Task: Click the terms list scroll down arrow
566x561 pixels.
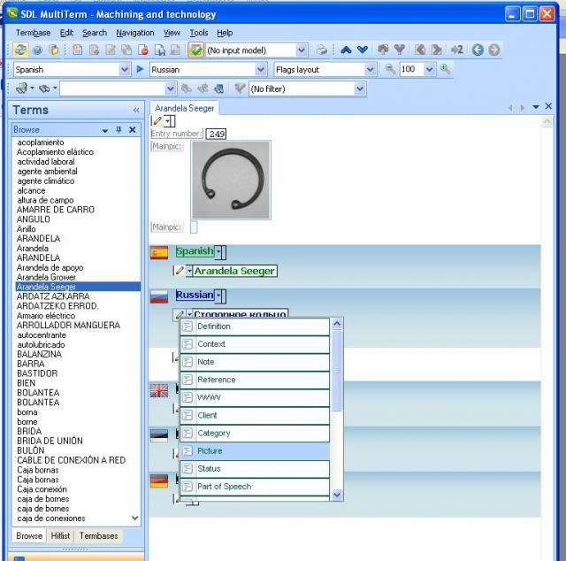Action: pyautogui.click(x=135, y=518)
